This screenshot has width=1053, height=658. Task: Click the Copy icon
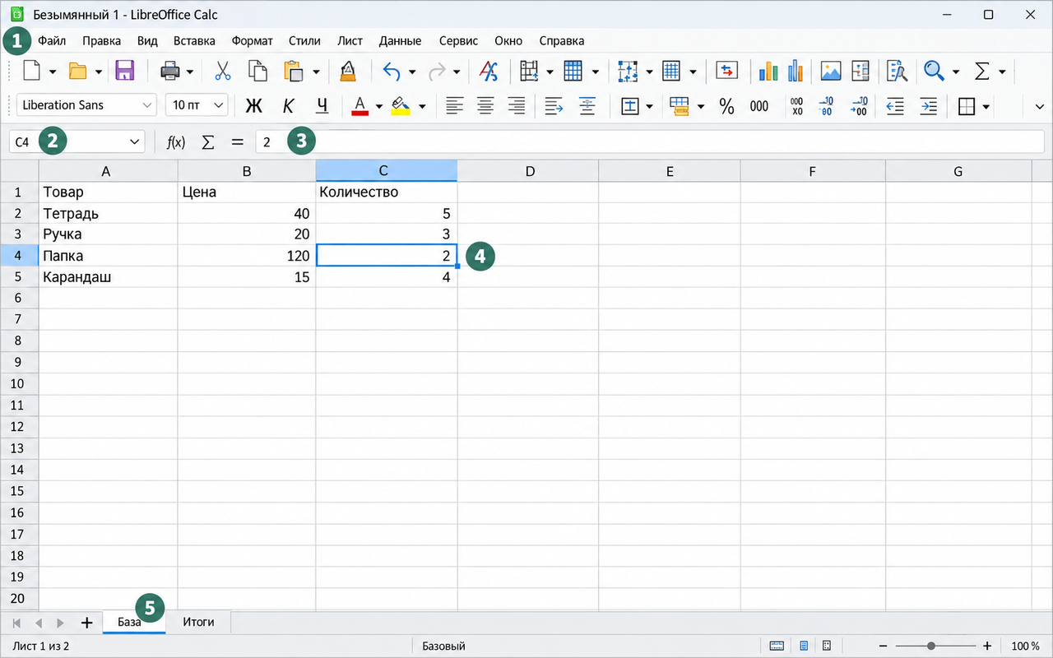257,72
